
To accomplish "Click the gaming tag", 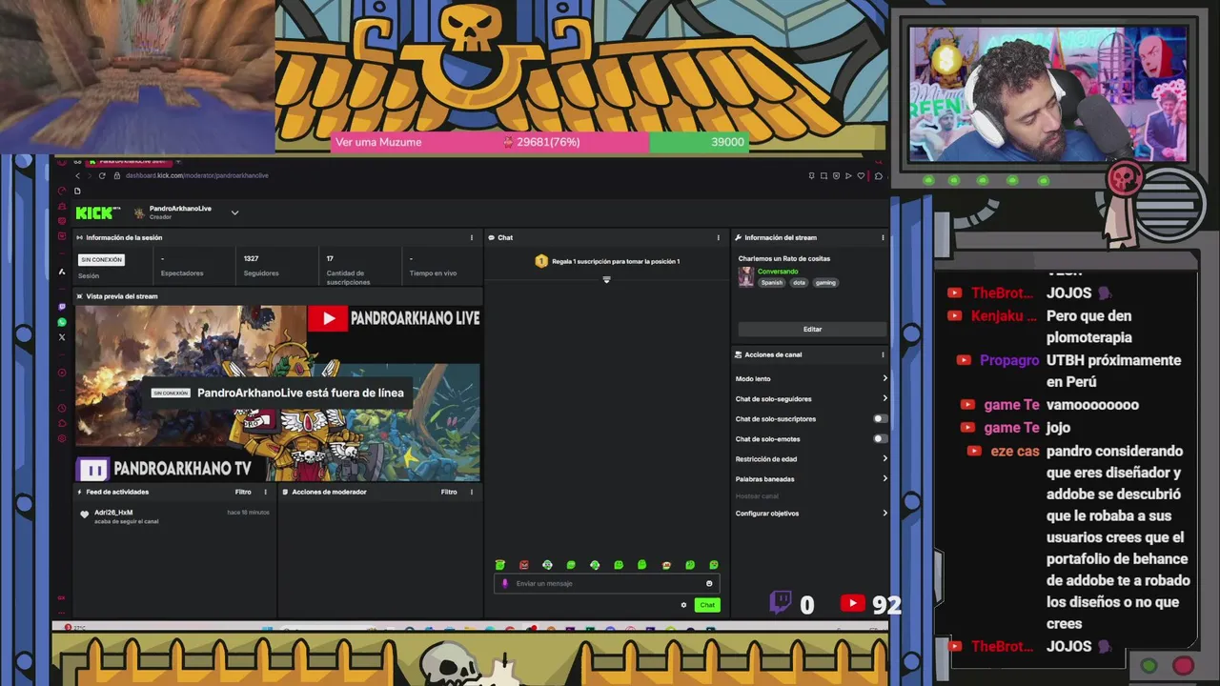I will point(825,282).
